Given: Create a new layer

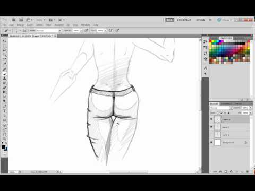Looking at the screenshot, I should click(x=242, y=171).
